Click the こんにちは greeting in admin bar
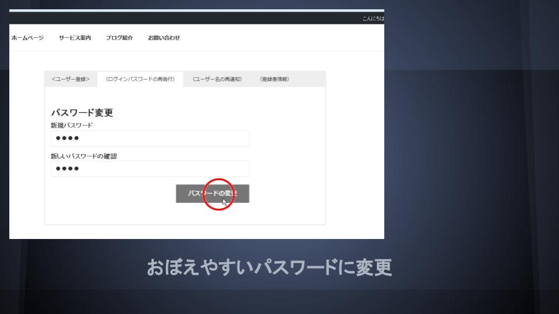The width and height of the screenshot is (559, 314). coord(373,19)
